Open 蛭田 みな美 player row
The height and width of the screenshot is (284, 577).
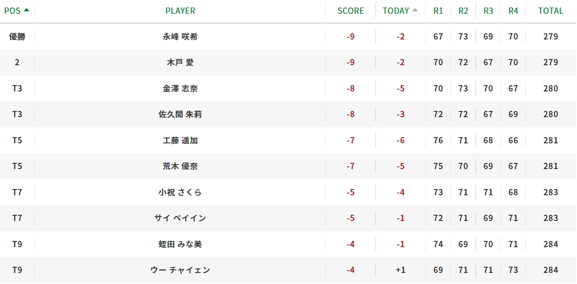180,244
